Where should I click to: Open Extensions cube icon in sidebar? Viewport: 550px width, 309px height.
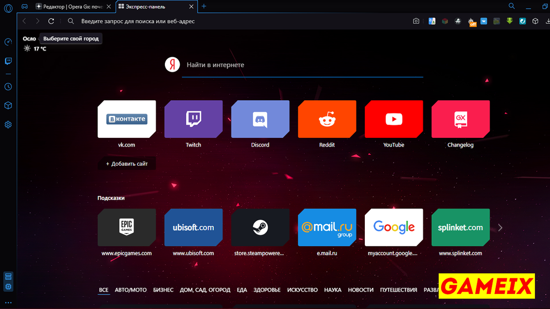click(x=8, y=106)
